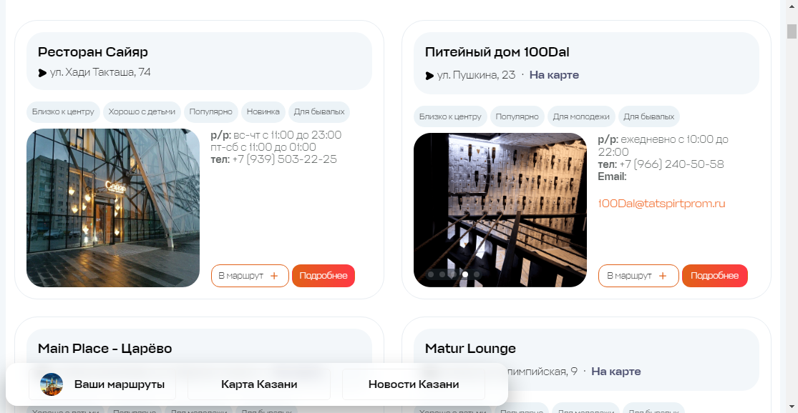Select the first carousel dot on 100Dal photo
The width and height of the screenshot is (798, 413).
tap(431, 274)
